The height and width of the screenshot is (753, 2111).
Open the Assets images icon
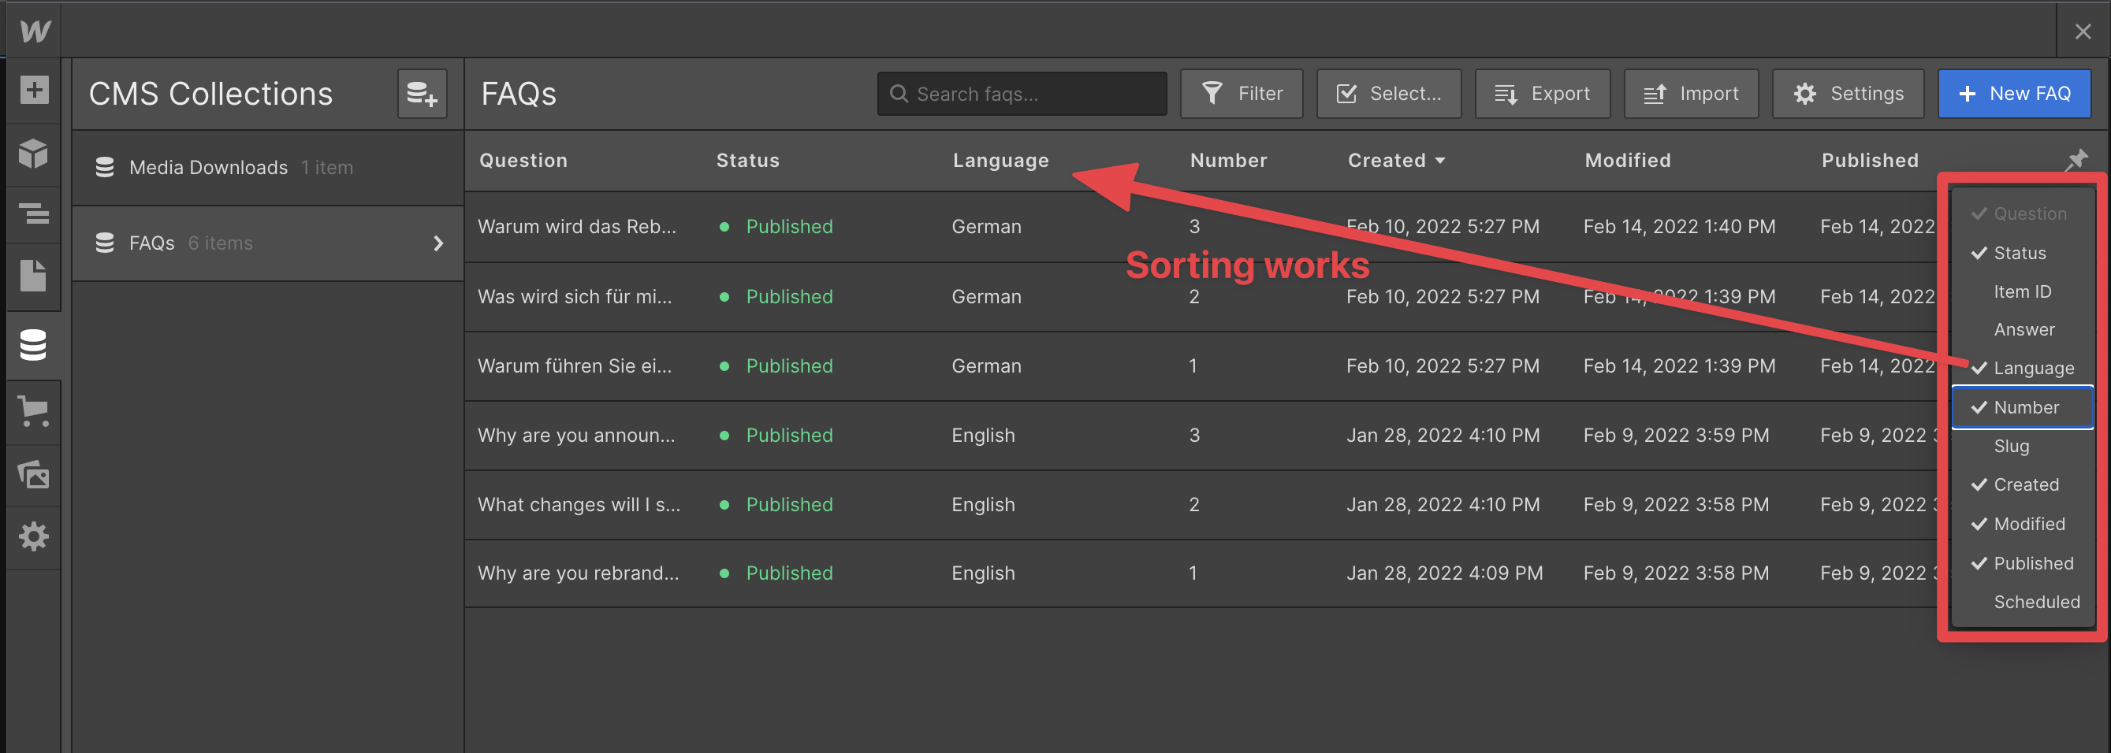point(34,474)
